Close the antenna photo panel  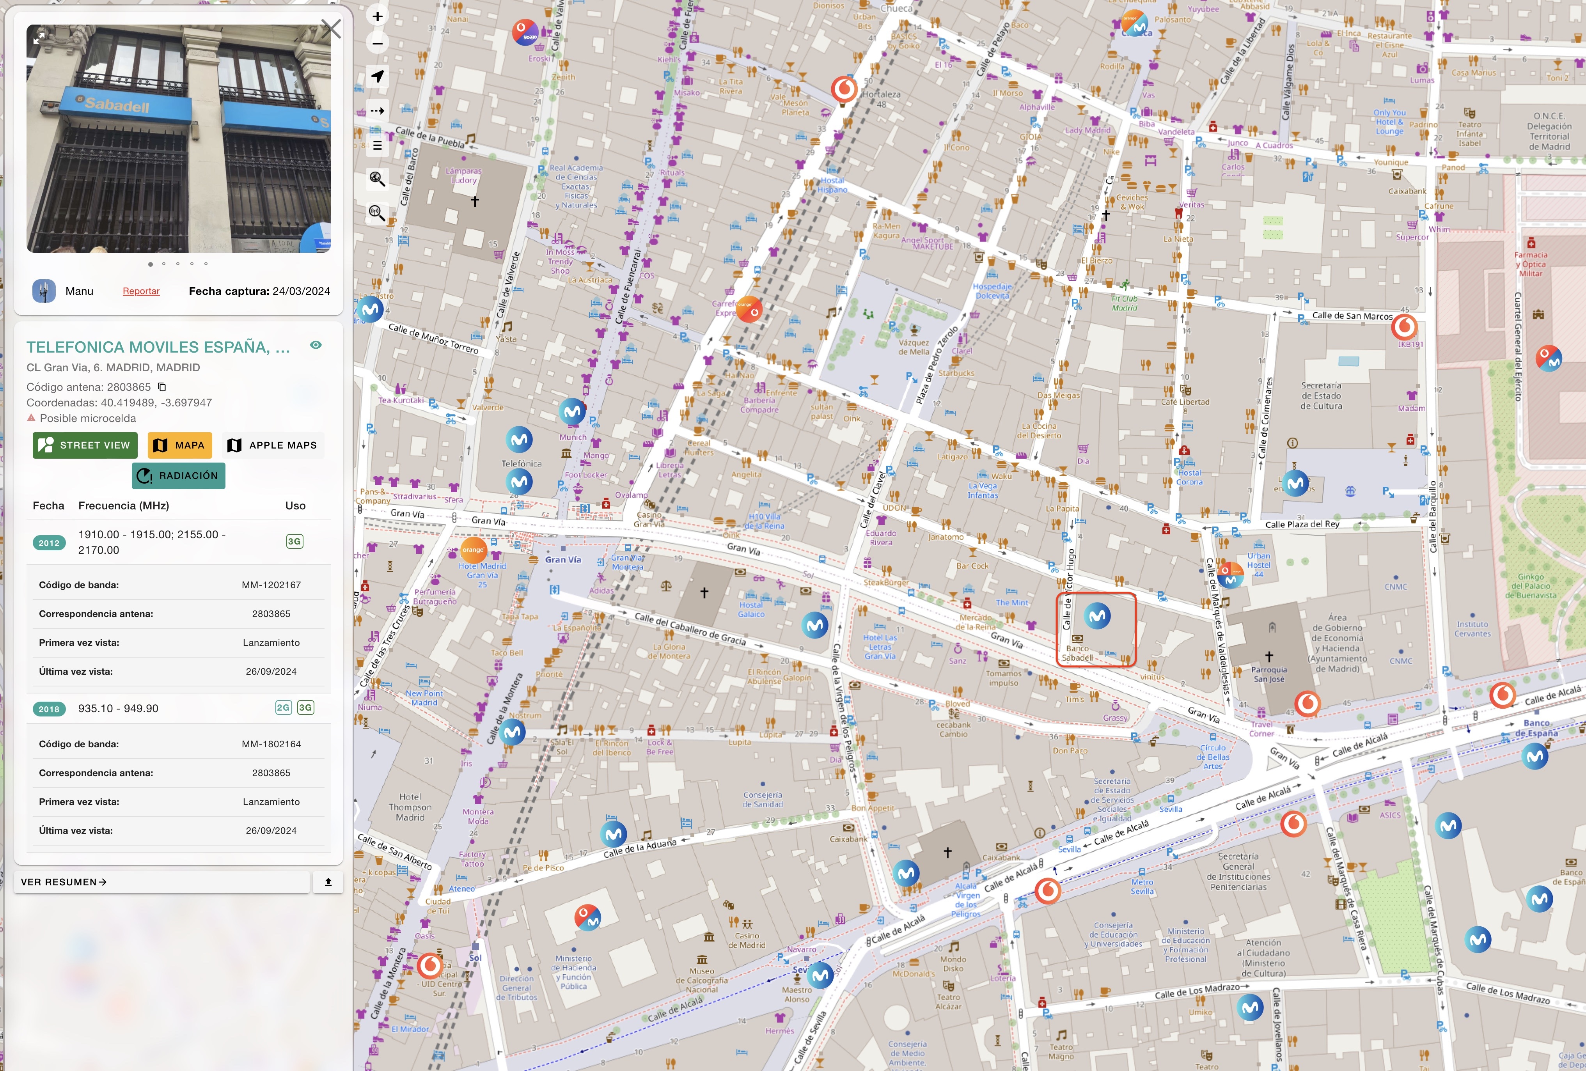[x=331, y=28]
